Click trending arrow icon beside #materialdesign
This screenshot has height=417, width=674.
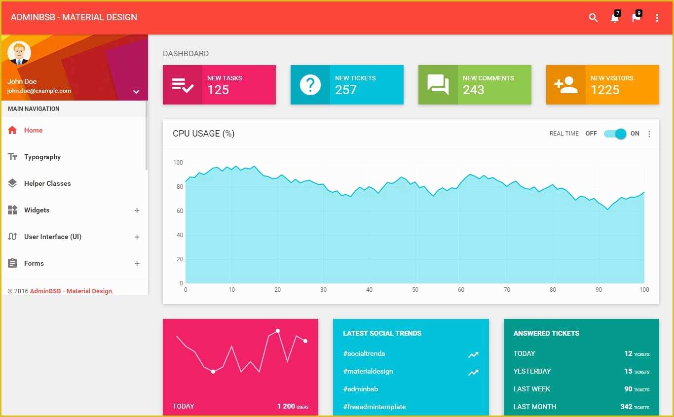[473, 372]
